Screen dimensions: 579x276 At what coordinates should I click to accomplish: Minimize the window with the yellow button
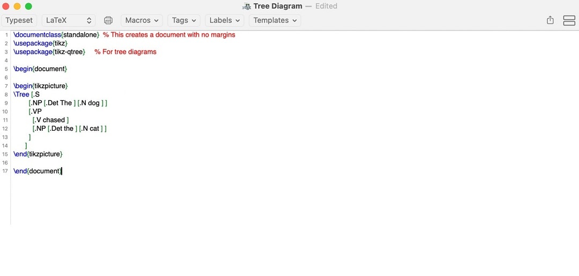tap(17, 6)
